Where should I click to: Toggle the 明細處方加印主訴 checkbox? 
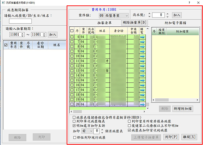coord(74,125)
